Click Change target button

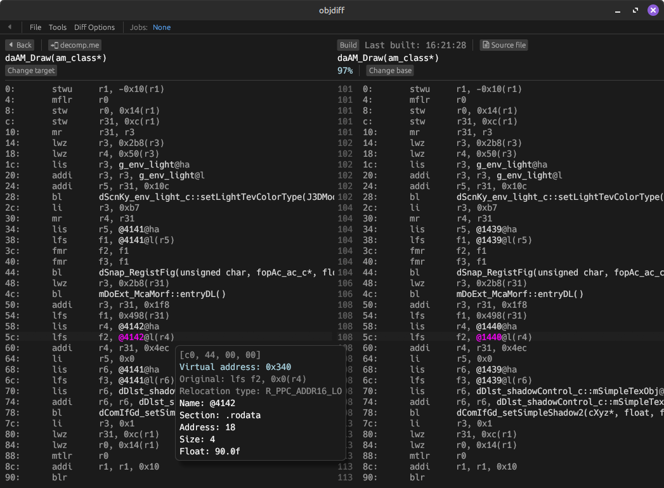click(x=31, y=70)
